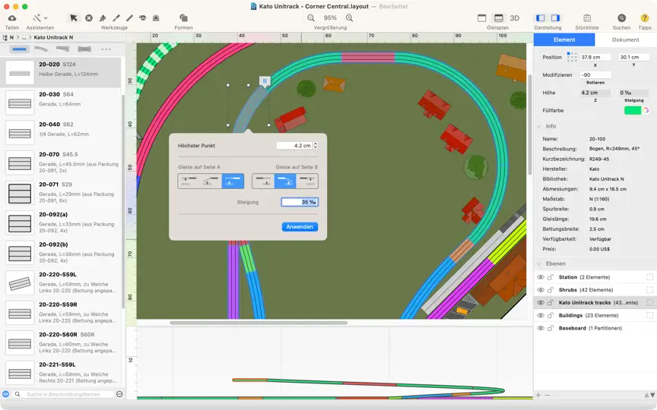Click the Höchster Punkt 4.2 cm field
Image resolution: width=657 pixels, height=410 pixels.
294,146
